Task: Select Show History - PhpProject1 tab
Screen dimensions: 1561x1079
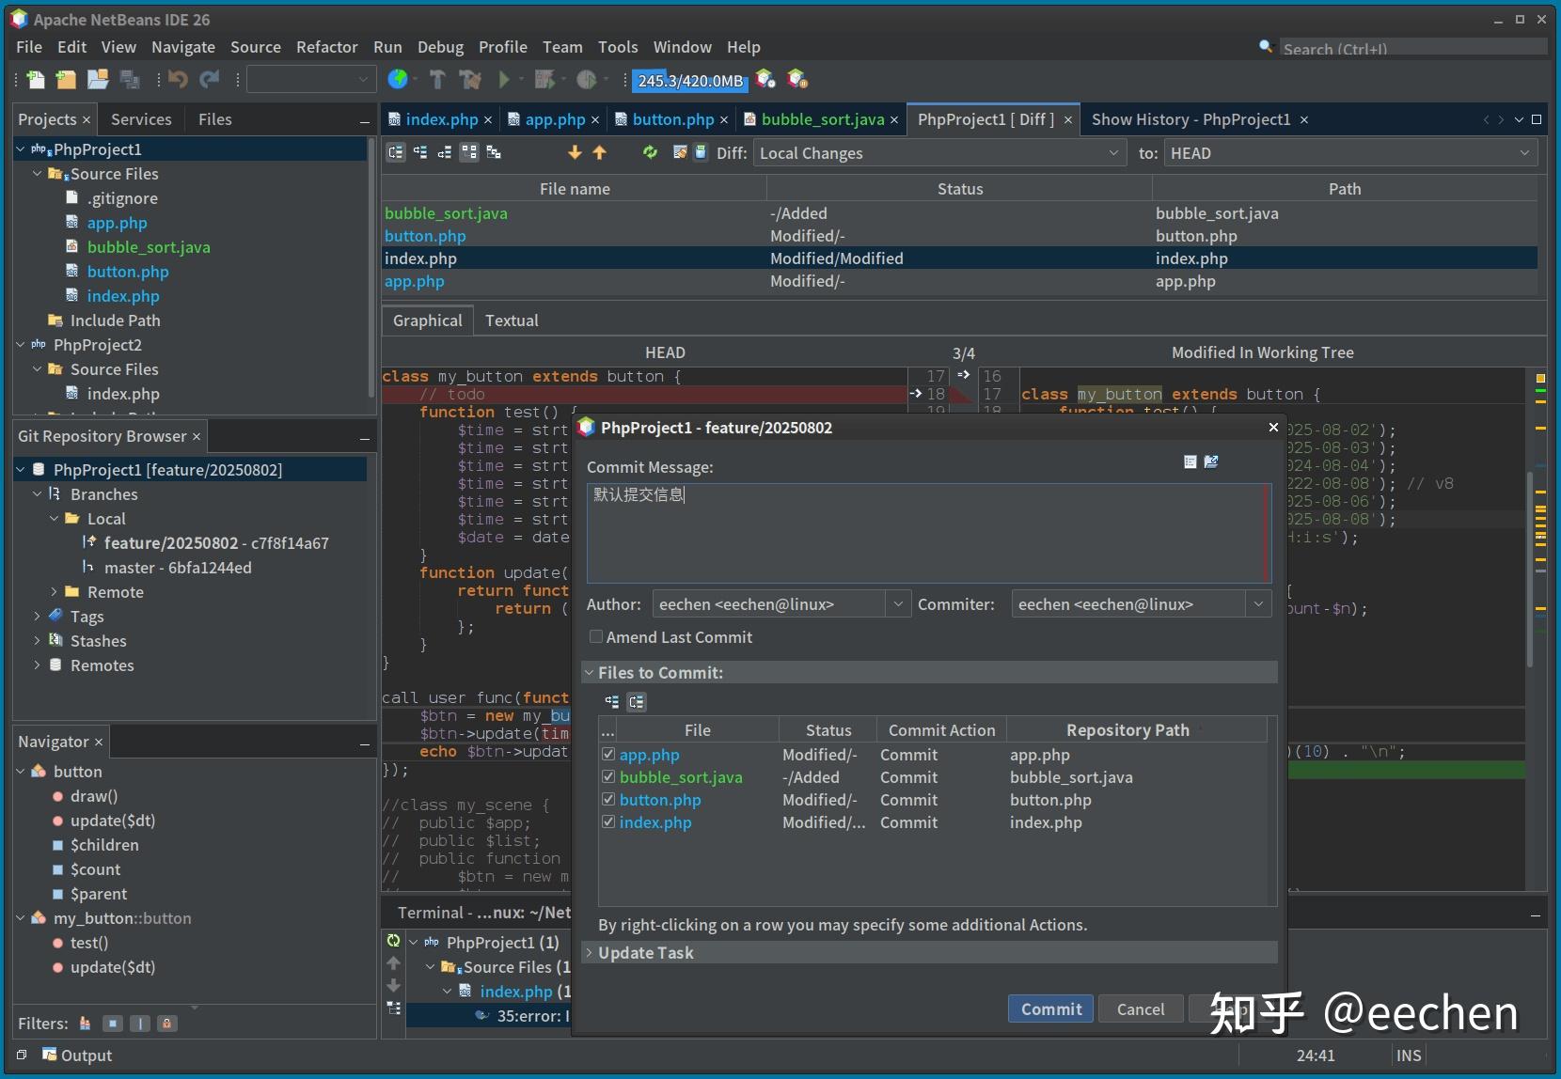Action: [x=1190, y=119]
